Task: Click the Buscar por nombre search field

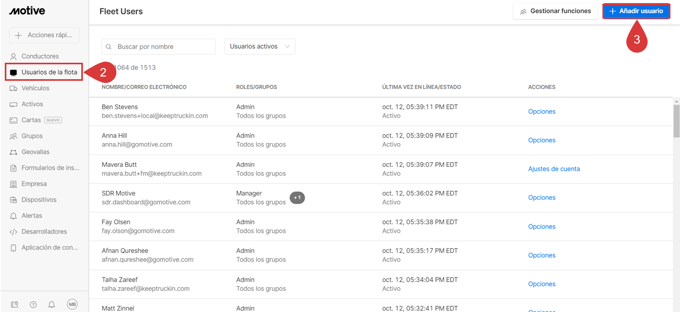Action: 158,47
